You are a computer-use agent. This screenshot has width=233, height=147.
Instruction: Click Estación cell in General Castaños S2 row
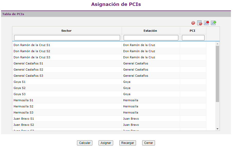151,70
